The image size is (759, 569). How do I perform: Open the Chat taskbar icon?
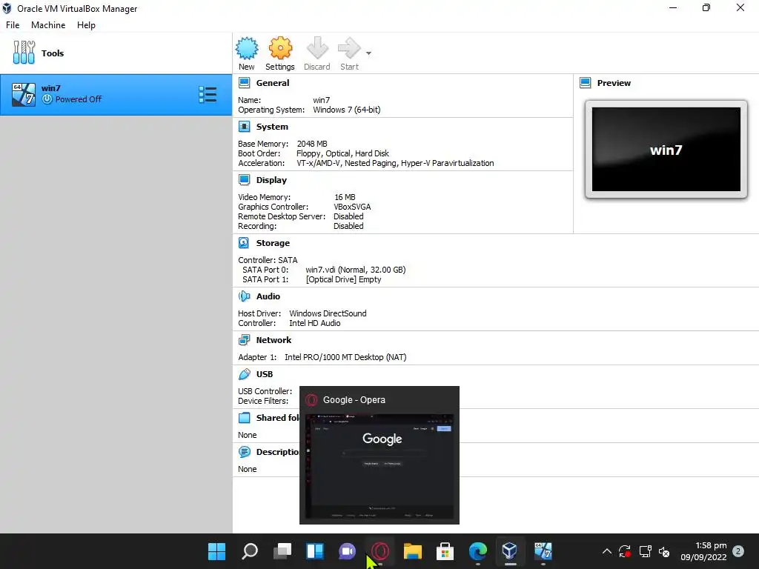tap(347, 551)
